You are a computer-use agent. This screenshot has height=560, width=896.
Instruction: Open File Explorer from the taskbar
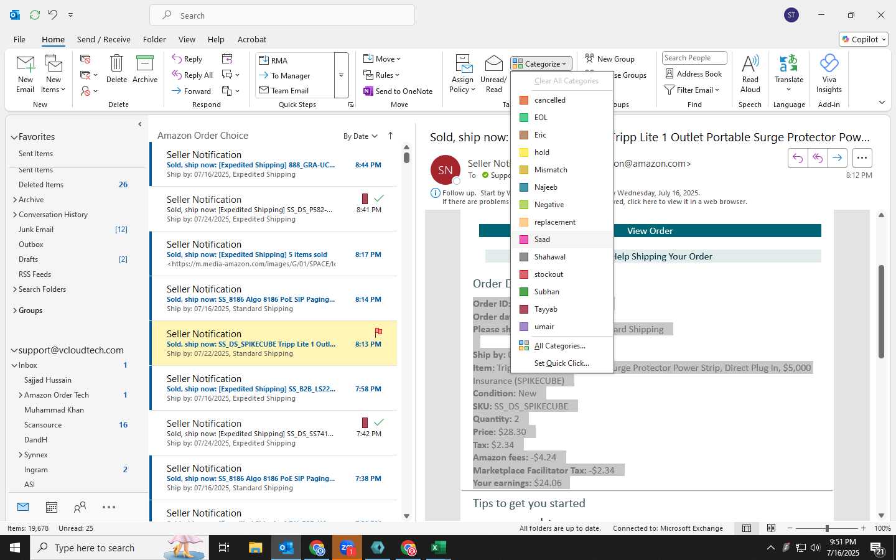[x=256, y=548]
